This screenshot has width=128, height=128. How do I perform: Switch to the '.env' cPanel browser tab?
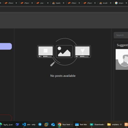coord(41,3)
